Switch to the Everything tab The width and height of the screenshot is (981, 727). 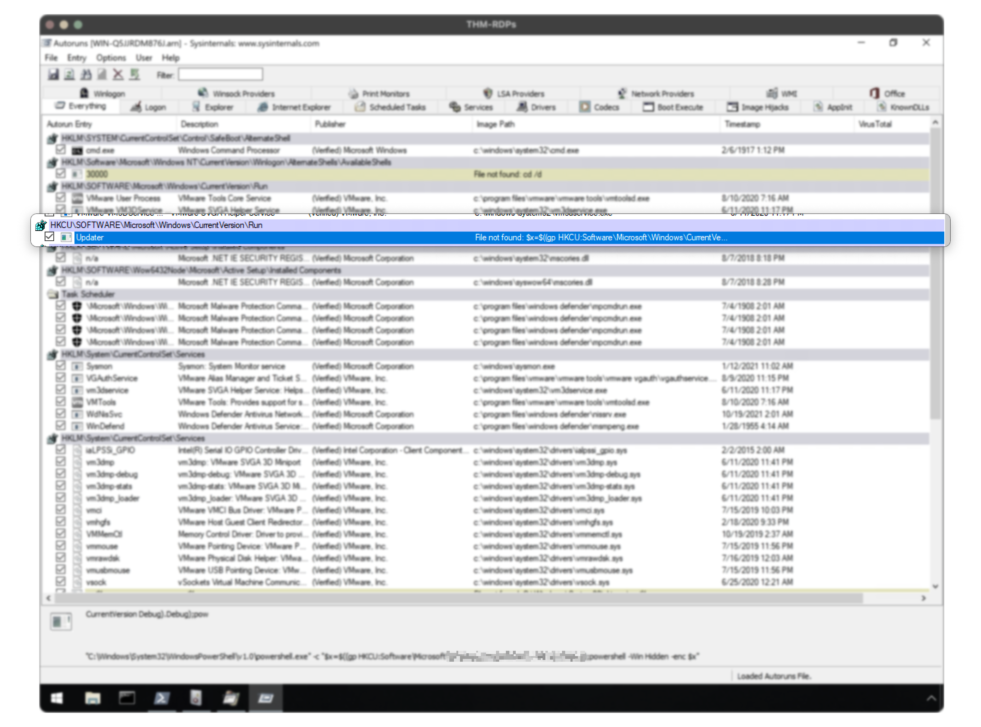81,106
